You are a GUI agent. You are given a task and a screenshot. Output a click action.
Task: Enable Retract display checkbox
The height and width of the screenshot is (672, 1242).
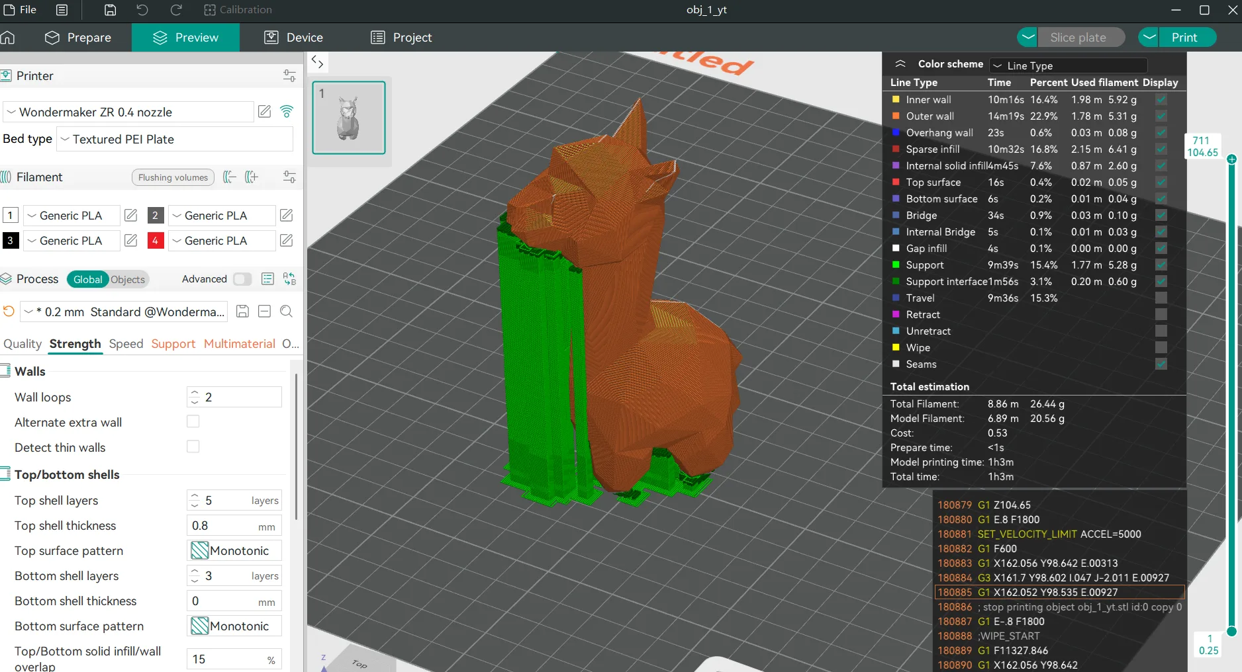pos(1161,314)
